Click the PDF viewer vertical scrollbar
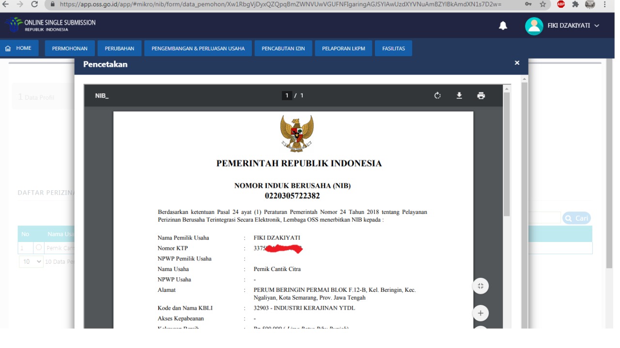This screenshot has height=348, width=620. (x=507, y=155)
